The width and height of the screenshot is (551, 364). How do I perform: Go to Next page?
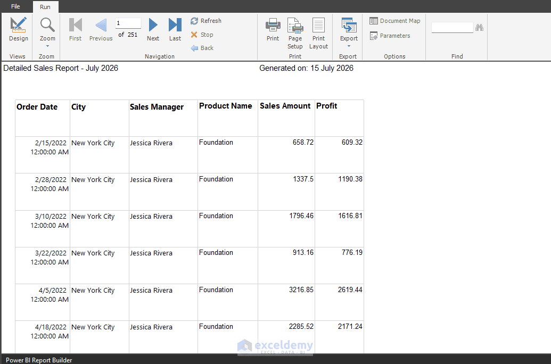pos(153,29)
